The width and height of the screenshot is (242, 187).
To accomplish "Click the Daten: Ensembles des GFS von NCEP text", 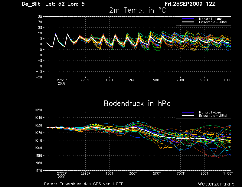I will (84, 184).
